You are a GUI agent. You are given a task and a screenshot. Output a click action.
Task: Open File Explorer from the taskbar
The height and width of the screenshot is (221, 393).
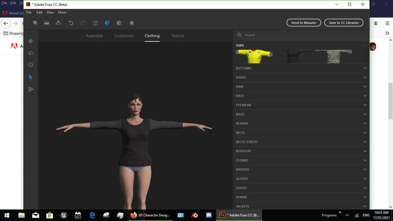[x=22, y=215]
